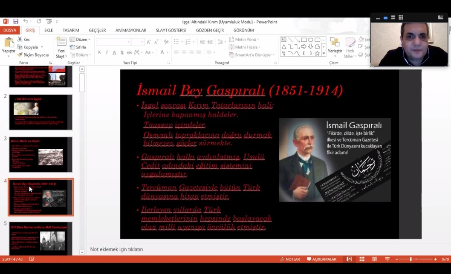451x274 pixels.
Task: Increase font size with the large A
Action: tap(148, 42)
